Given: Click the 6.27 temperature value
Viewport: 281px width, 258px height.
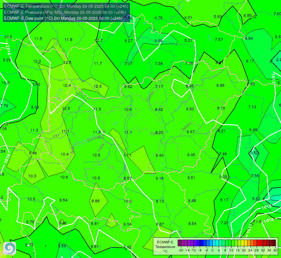Looking at the screenshot, I should click(x=129, y=41).
